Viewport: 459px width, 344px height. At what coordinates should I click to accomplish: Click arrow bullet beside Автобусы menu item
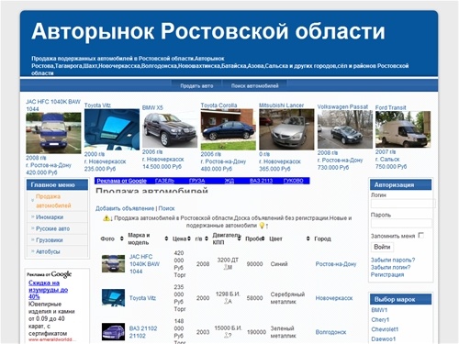(x=32, y=251)
